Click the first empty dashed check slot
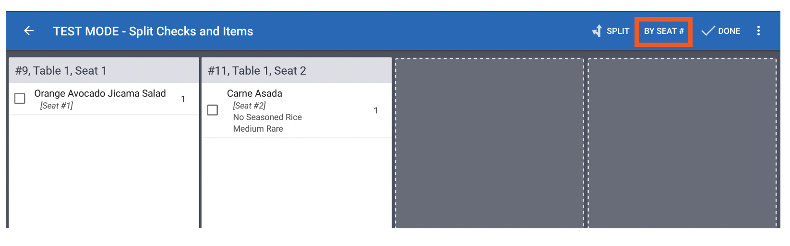790x246 pixels. pyautogui.click(x=489, y=144)
